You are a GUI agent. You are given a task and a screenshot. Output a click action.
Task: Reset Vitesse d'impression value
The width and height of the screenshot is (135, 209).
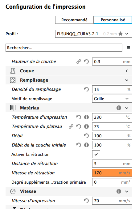(86, 201)
